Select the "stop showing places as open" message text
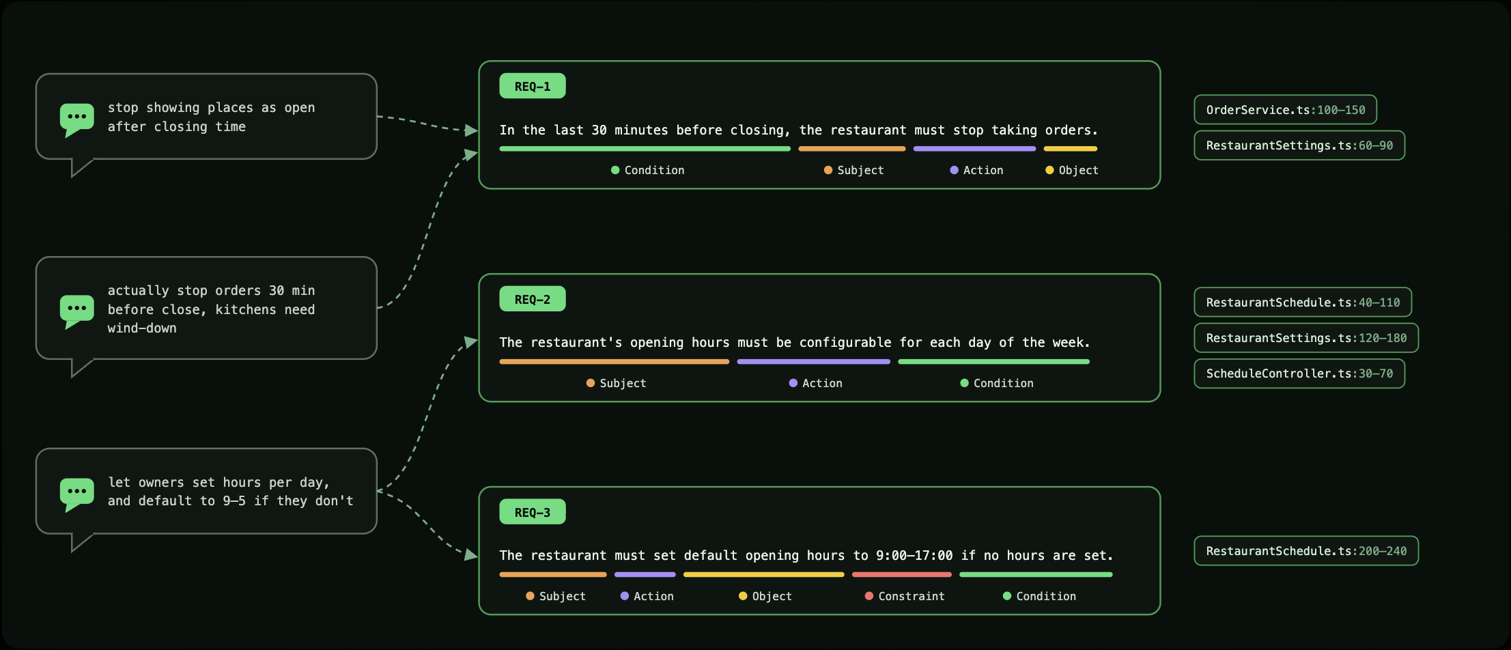Screen dimensions: 1511x650 [x=211, y=117]
